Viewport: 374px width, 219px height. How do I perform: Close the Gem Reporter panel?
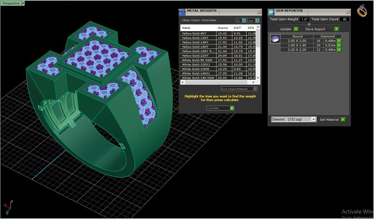click(x=348, y=12)
